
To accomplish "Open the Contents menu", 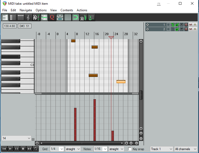I will [67, 10].
